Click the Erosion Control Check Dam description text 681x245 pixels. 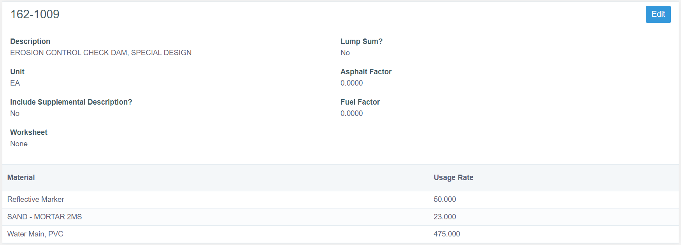[x=101, y=52]
